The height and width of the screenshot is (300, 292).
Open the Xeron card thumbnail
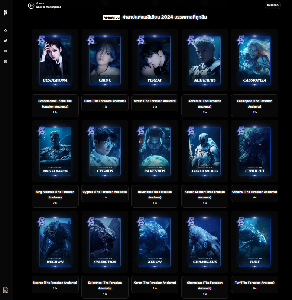tap(155, 242)
